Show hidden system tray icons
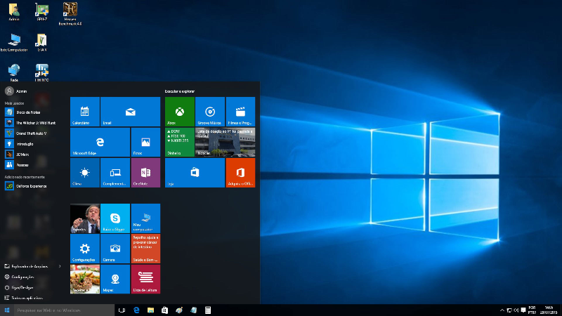Screen dimensions: 562x316 coord(502,310)
